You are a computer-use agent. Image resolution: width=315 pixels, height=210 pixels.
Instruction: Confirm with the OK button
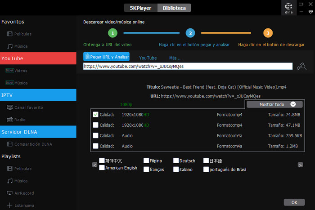click(x=294, y=202)
